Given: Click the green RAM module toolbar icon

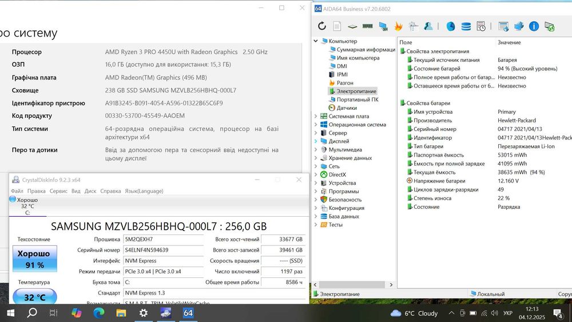Looking at the screenshot, I should pyautogui.click(x=368, y=26).
